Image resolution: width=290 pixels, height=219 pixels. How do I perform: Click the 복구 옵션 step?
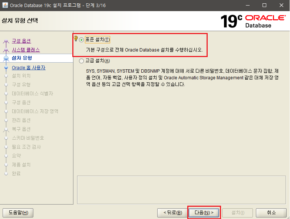21,129
